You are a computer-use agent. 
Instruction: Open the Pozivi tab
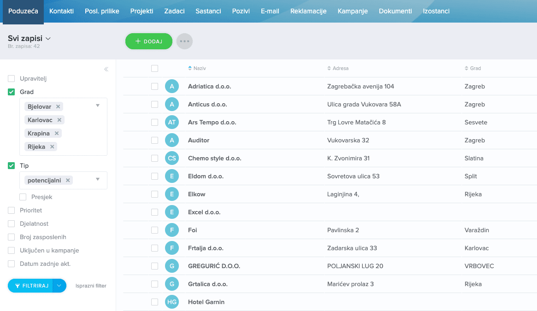coord(241,12)
